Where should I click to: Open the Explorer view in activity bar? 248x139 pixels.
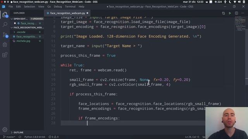(x=5, y=15)
